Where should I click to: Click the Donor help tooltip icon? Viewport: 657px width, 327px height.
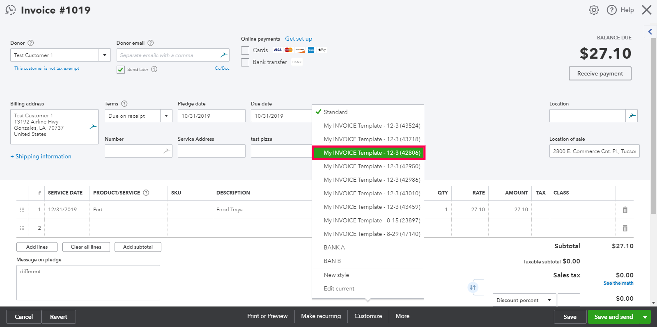(31, 43)
